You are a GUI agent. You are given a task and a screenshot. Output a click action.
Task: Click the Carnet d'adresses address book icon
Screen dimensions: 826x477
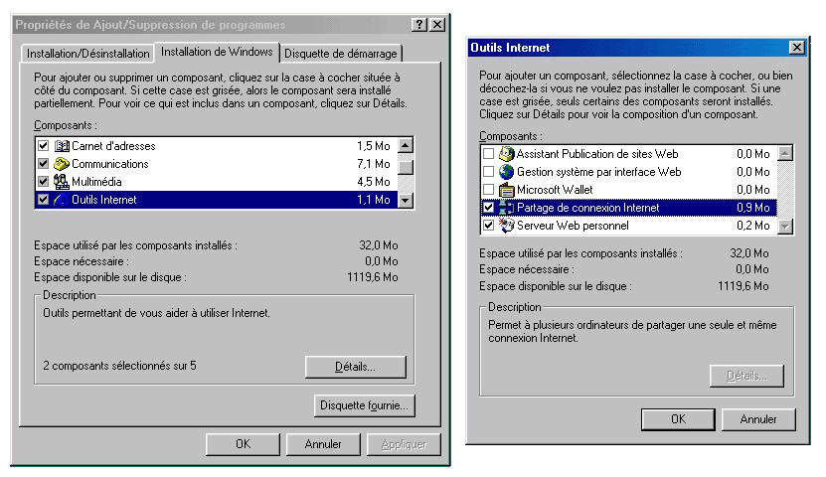[62, 146]
